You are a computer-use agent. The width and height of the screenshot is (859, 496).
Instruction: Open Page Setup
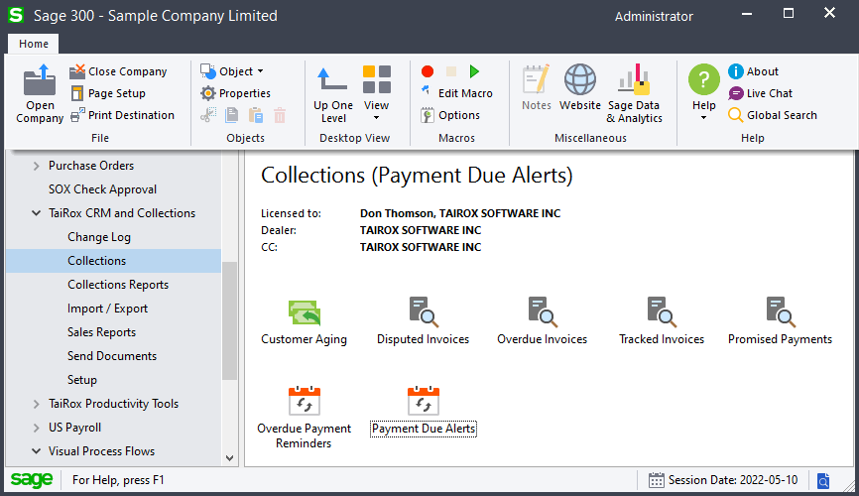(x=108, y=93)
